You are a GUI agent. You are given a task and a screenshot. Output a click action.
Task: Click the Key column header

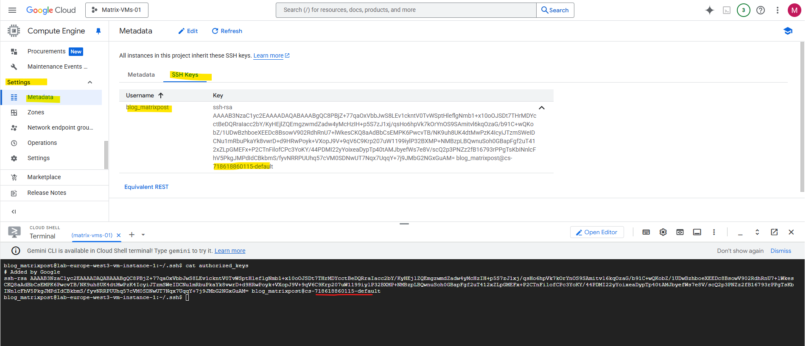coord(218,95)
